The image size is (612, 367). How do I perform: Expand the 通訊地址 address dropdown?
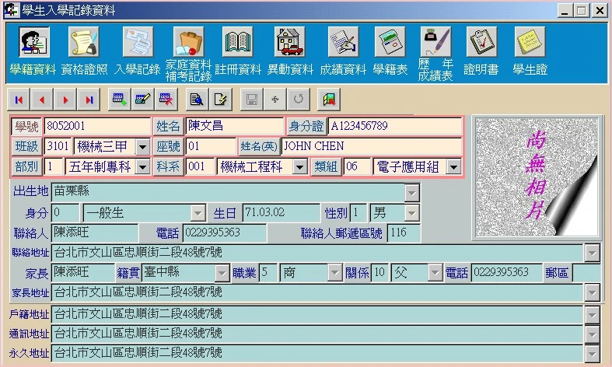coord(592,334)
